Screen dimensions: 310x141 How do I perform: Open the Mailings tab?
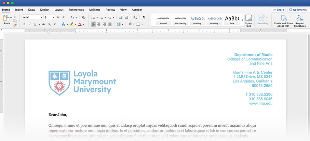coord(95,10)
